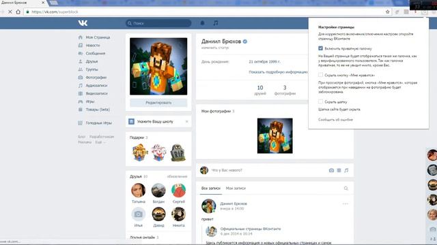The image size is (437, 245).
Task: Open the music note icon in header
Action: [x=216, y=23]
